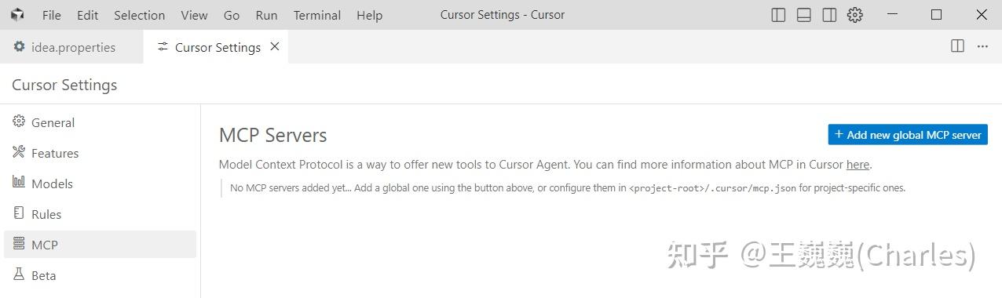
Task: Click the split editor icon
Action: tap(957, 46)
